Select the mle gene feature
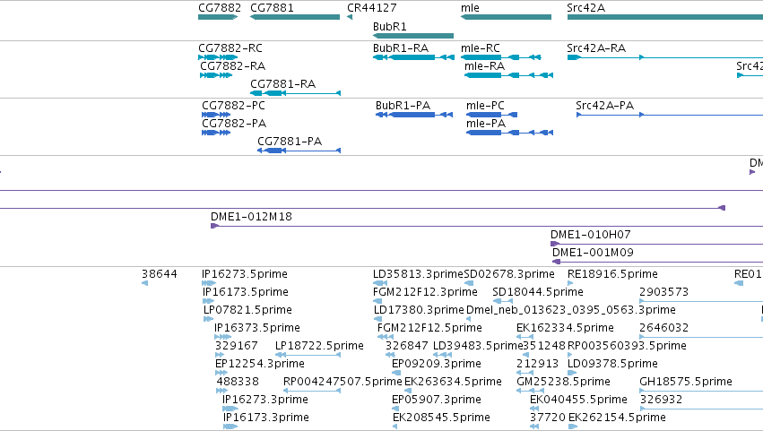The width and height of the screenshot is (763, 431). (506, 17)
